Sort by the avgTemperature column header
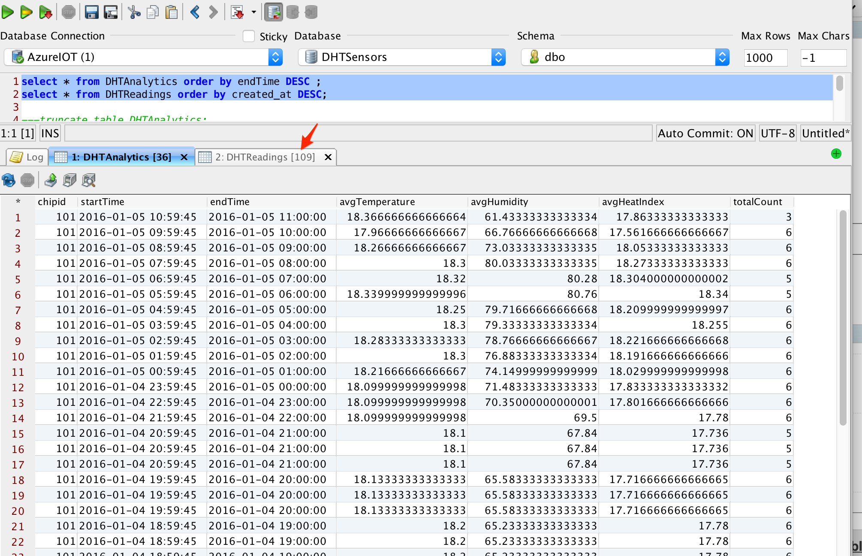This screenshot has height=556, width=862. pos(402,202)
